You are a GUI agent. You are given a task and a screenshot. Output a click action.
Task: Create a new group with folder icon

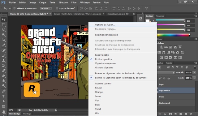tap(181, 114)
